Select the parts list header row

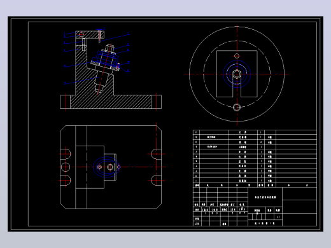click(x=255, y=185)
